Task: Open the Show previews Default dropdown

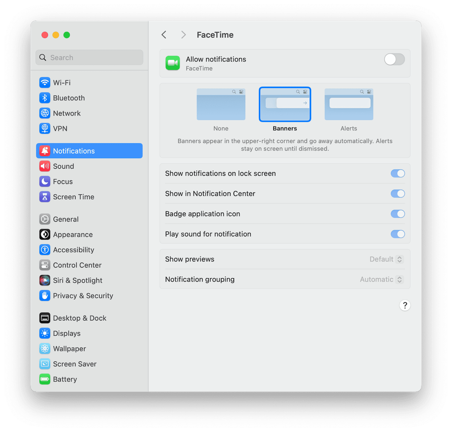Action: click(386, 259)
